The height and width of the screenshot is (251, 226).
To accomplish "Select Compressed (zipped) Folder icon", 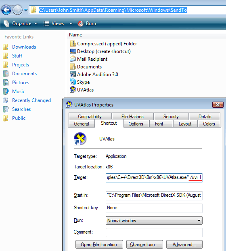I will pyautogui.click(x=73, y=44).
